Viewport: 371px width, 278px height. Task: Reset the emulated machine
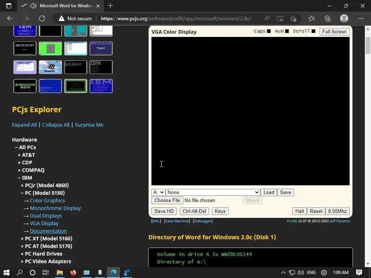click(x=316, y=211)
